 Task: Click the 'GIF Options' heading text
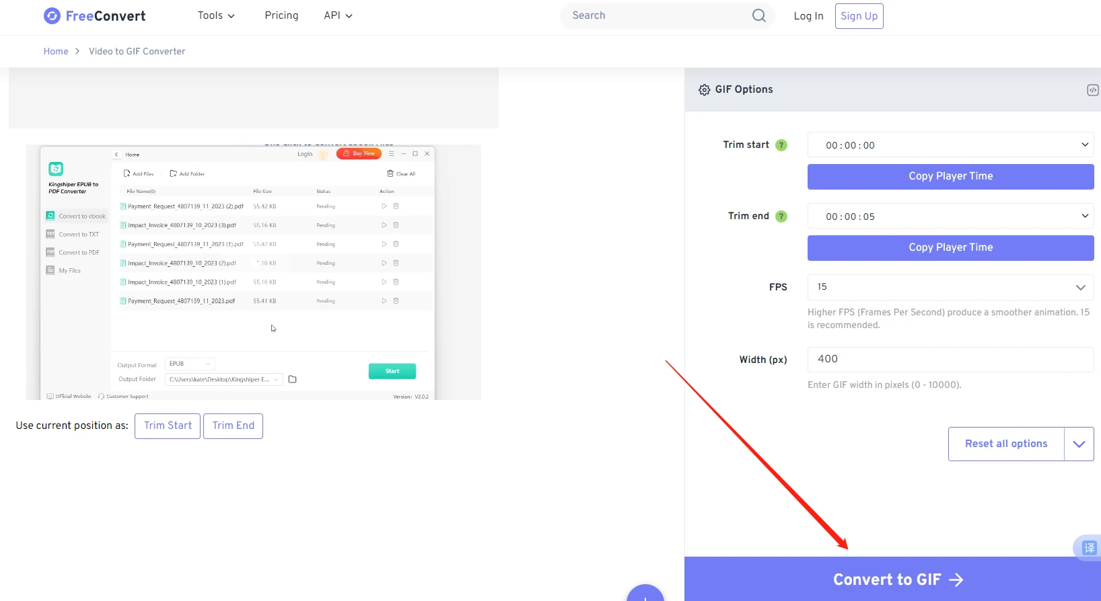coord(744,89)
